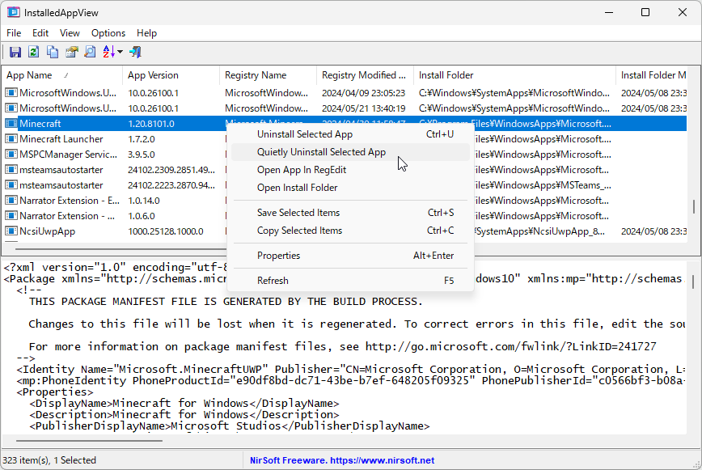Click Uninstall Selected App in context menu
The width and height of the screenshot is (702, 470).
(304, 134)
